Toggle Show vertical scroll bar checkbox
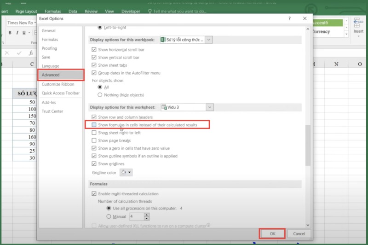 (94, 57)
